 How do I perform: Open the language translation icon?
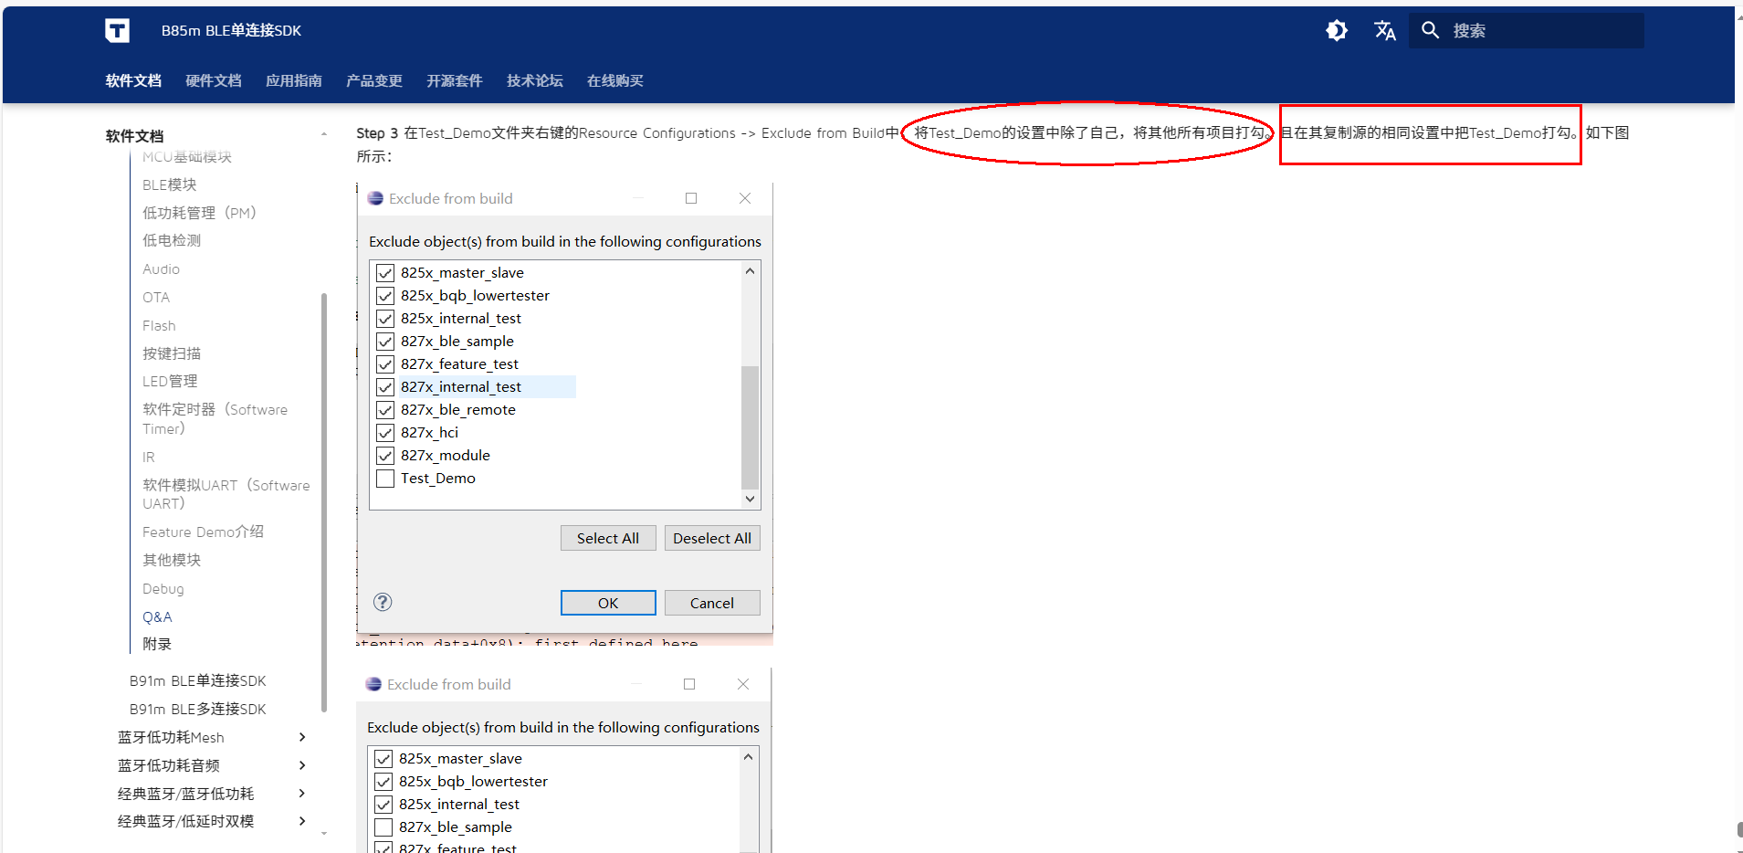click(x=1385, y=30)
